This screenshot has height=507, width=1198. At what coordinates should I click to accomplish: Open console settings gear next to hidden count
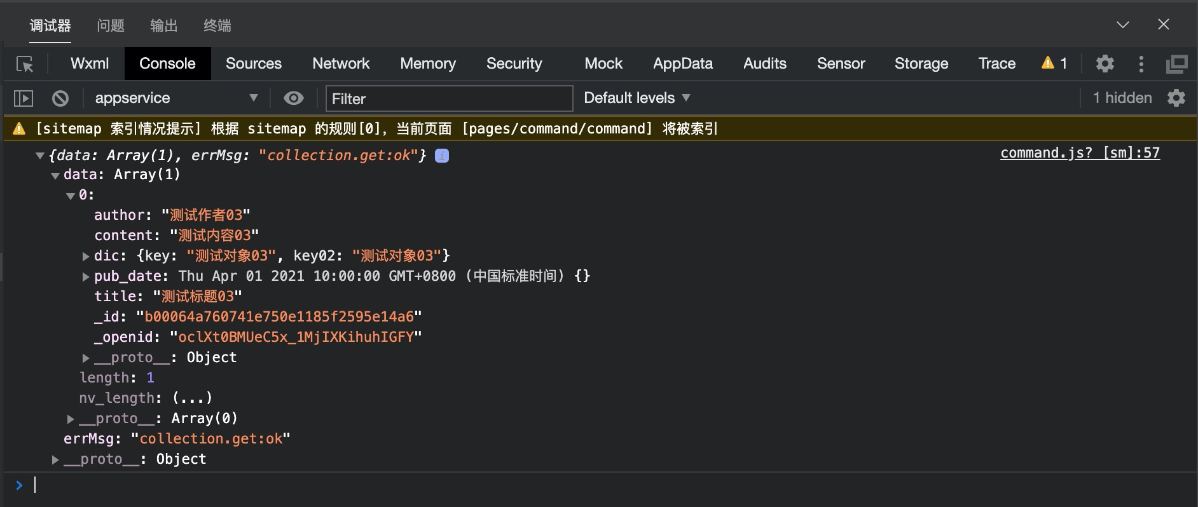1176,98
